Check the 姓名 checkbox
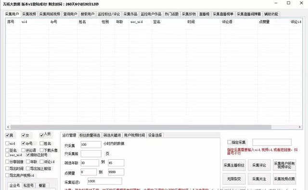This screenshot has width=308, height=190. coord(41,143)
